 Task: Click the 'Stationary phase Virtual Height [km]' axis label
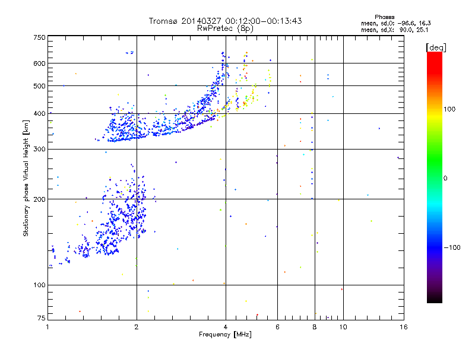click(x=26, y=179)
